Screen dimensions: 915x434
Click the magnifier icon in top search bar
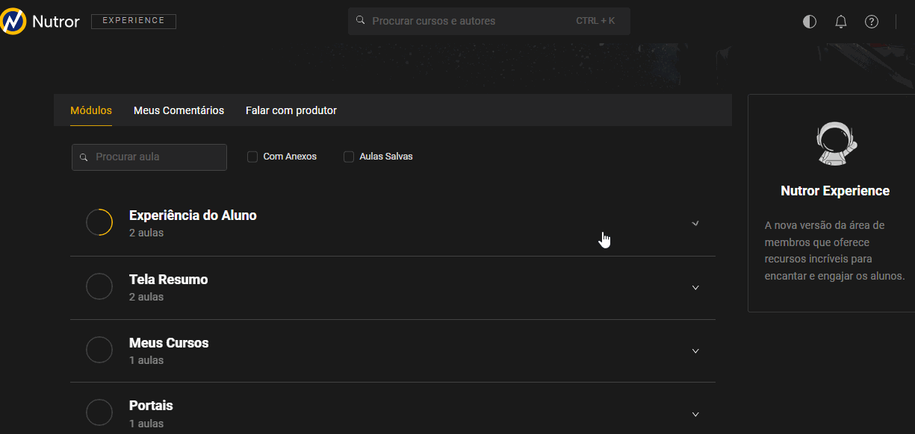(x=360, y=21)
